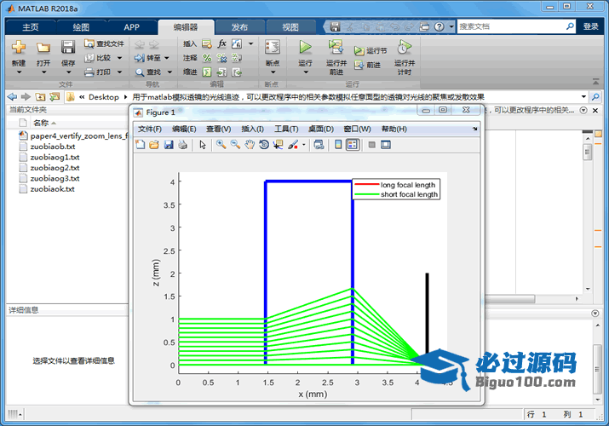
Task: Select file zuobiaob.txt
Action: pos(53,147)
